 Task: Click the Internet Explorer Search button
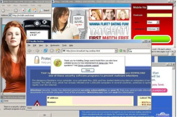coord(45,11)
